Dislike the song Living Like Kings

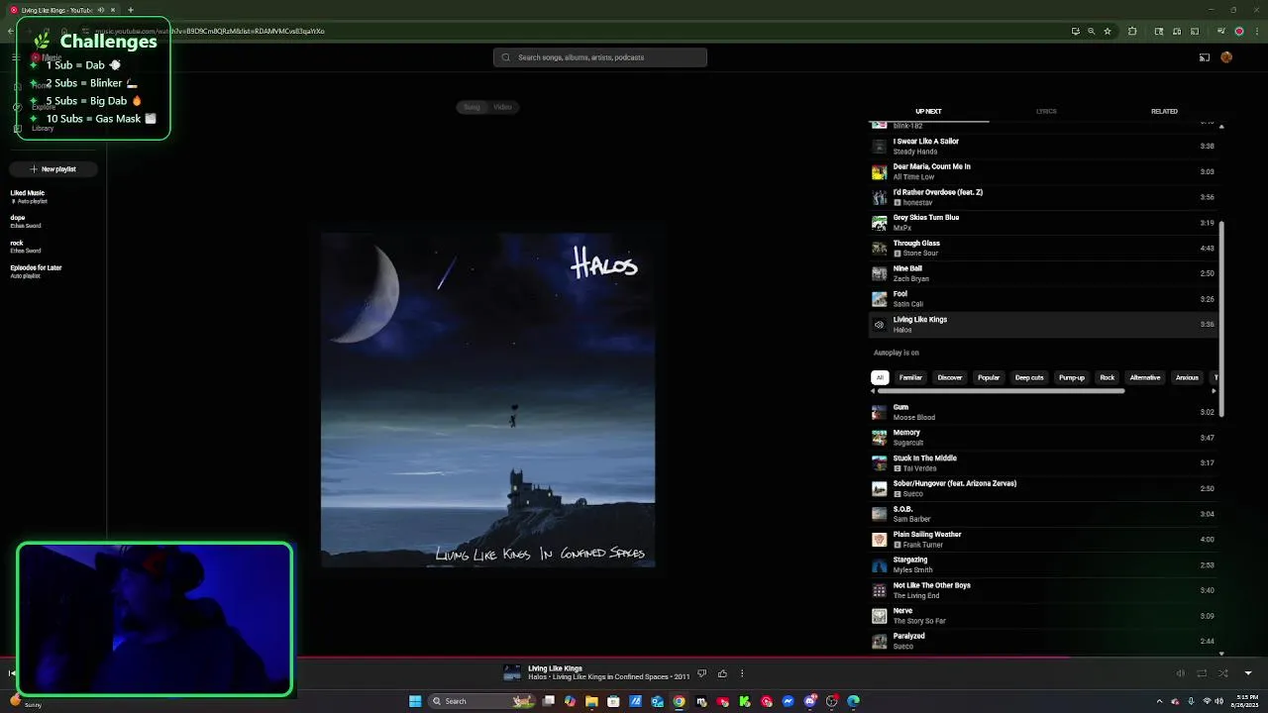[701, 673]
